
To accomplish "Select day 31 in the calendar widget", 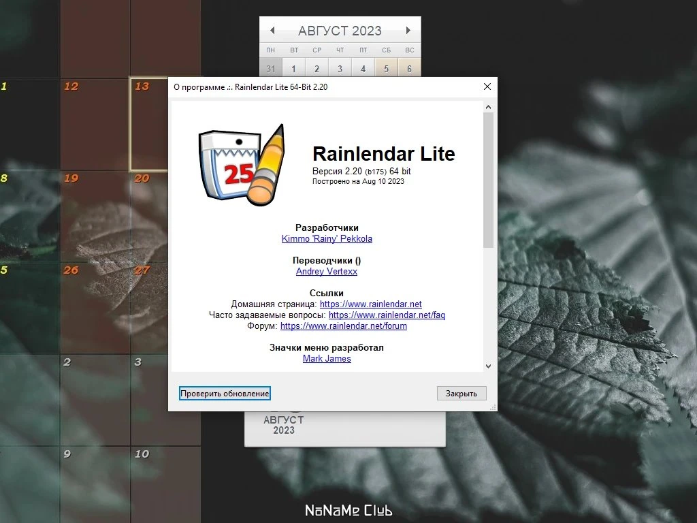I will (271, 69).
